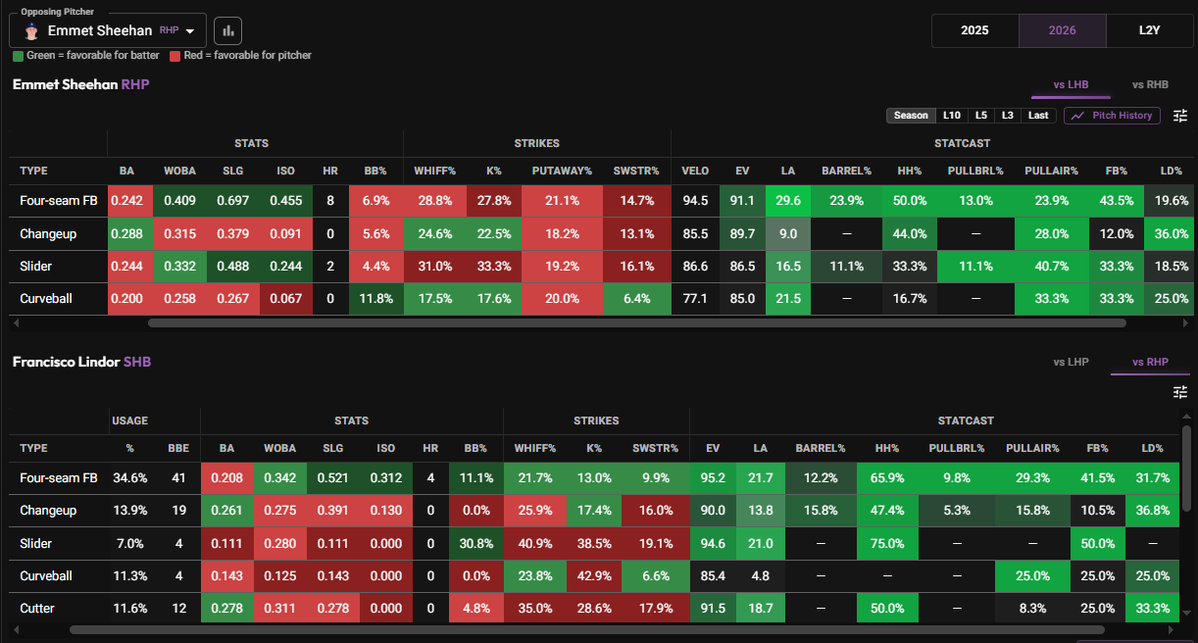
Task: Select the vs LHB tab
Action: [x=1071, y=85]
